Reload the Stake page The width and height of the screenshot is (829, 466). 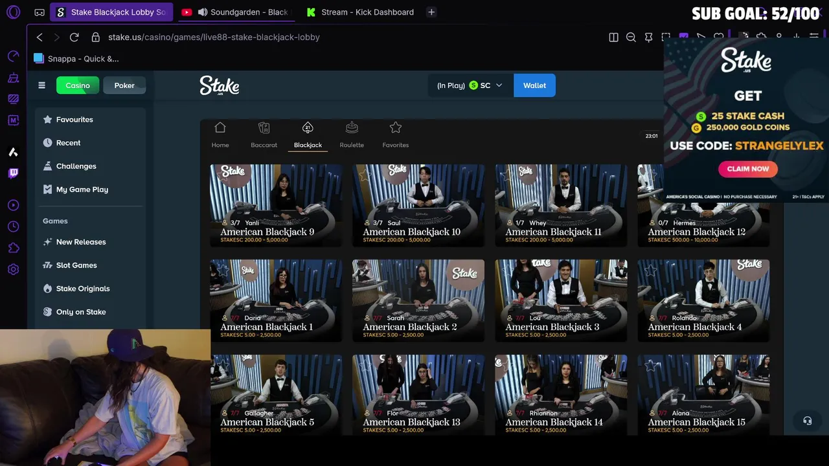point(74,37)
